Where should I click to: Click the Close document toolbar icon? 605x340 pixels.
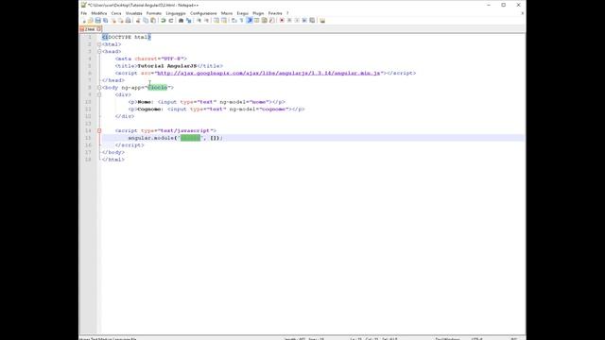113,21
